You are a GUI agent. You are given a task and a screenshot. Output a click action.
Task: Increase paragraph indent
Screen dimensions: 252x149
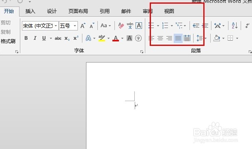pos(205,26)
